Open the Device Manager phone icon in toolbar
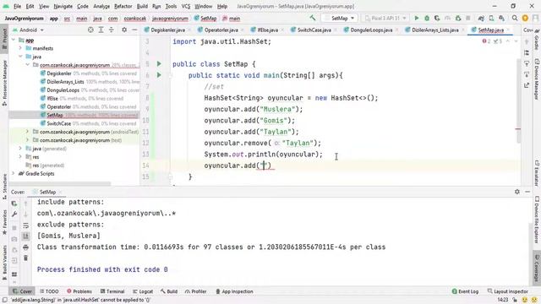 coord(491,18)
